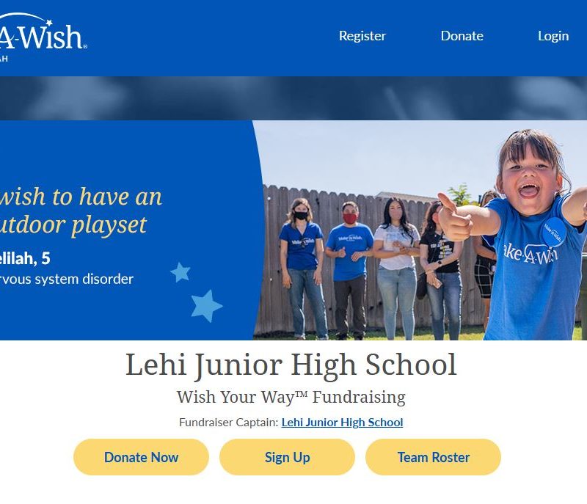This screenshot has width=587, height=504.
Task: Click the small star above the large star
Action: click(x=181, y=272)
